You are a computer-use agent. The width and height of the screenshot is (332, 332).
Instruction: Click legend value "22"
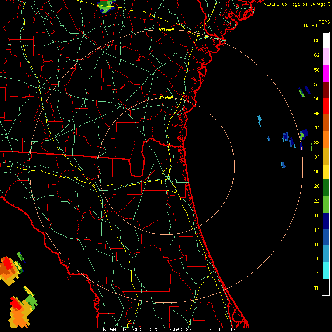pyautogui.click(x=317, y=201)
